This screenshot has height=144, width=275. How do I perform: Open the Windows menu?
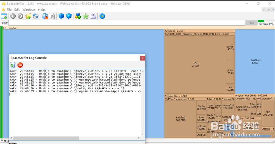click(29, 10)
